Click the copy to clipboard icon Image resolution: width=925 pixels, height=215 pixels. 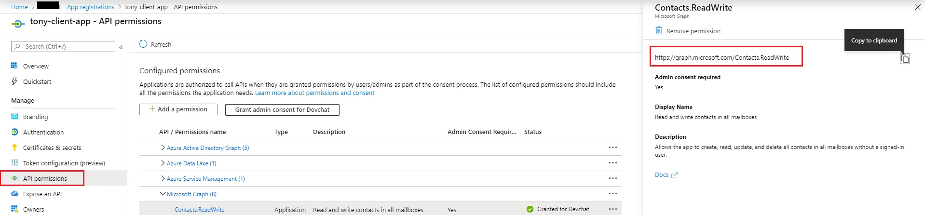[x=905, y=58]
